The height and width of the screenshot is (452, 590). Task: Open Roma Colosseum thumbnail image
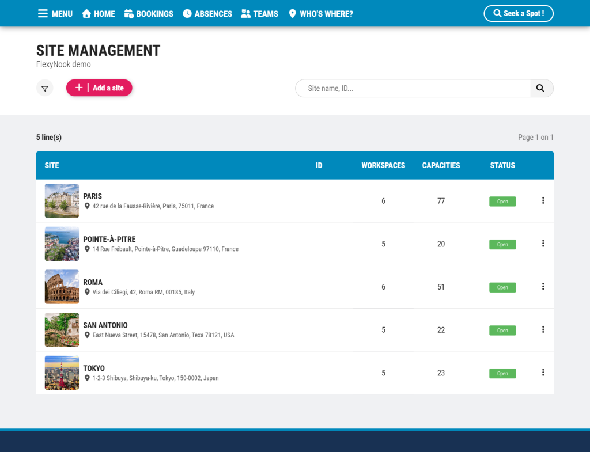click(x=62, y=287)
